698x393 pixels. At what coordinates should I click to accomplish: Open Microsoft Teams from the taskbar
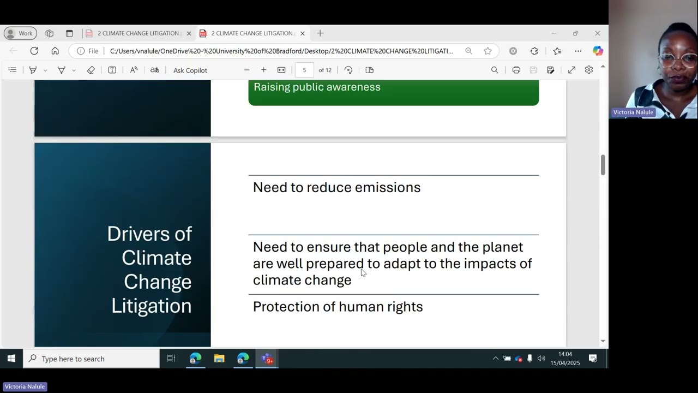(267, 359)
